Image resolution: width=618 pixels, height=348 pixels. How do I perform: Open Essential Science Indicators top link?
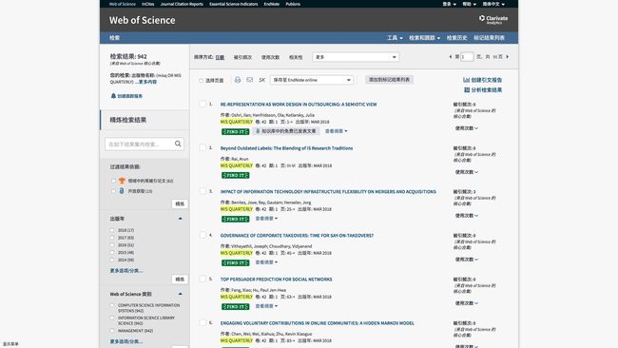[x=233, y=4]
